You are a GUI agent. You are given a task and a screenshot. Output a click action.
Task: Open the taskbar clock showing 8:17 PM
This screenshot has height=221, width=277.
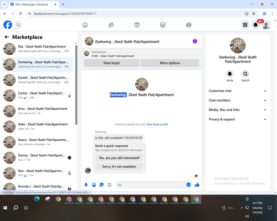point(258,208)
